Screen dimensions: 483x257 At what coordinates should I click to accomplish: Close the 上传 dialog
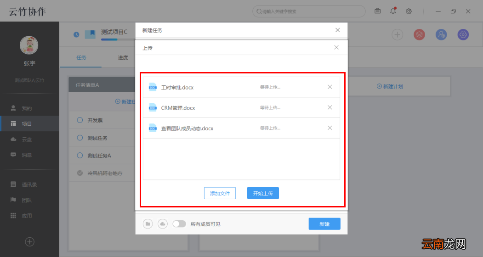[336, 47]
